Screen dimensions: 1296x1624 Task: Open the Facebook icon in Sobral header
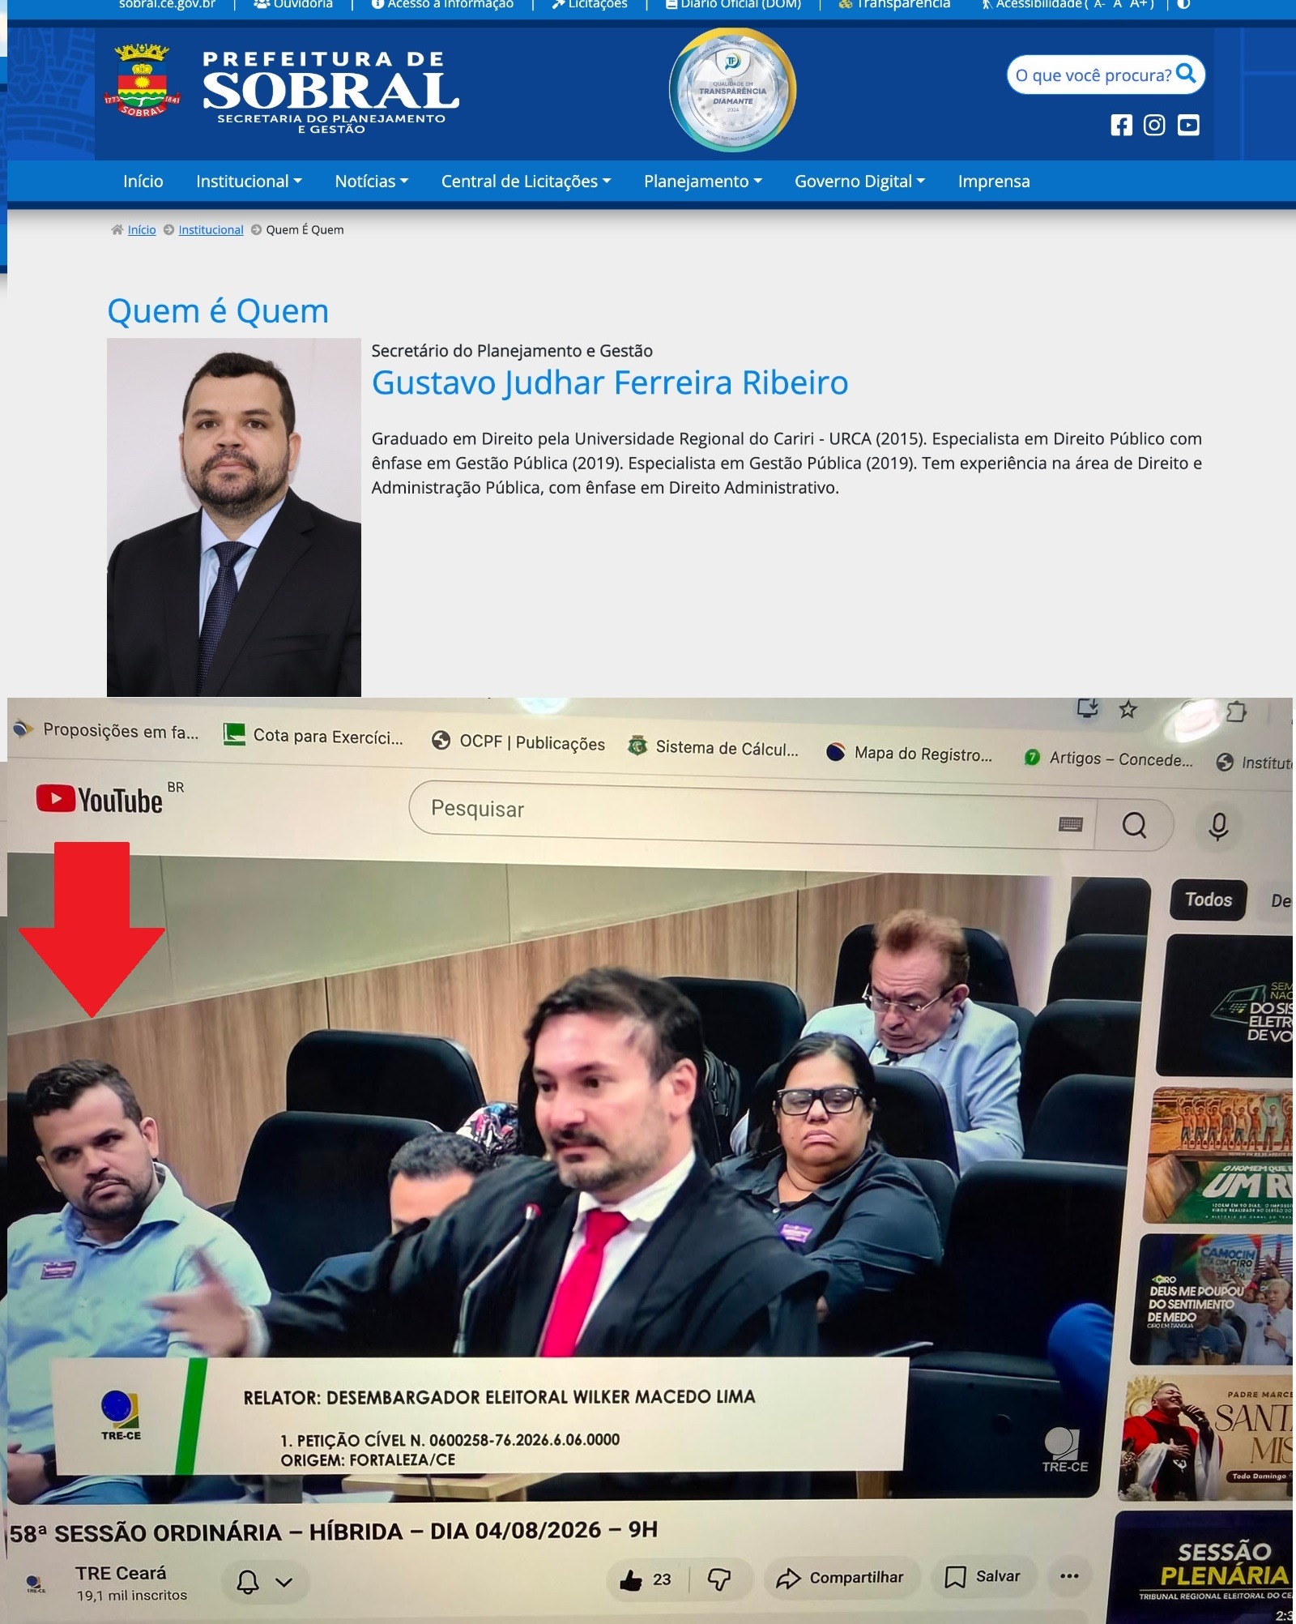click(x=1121, y=125)
